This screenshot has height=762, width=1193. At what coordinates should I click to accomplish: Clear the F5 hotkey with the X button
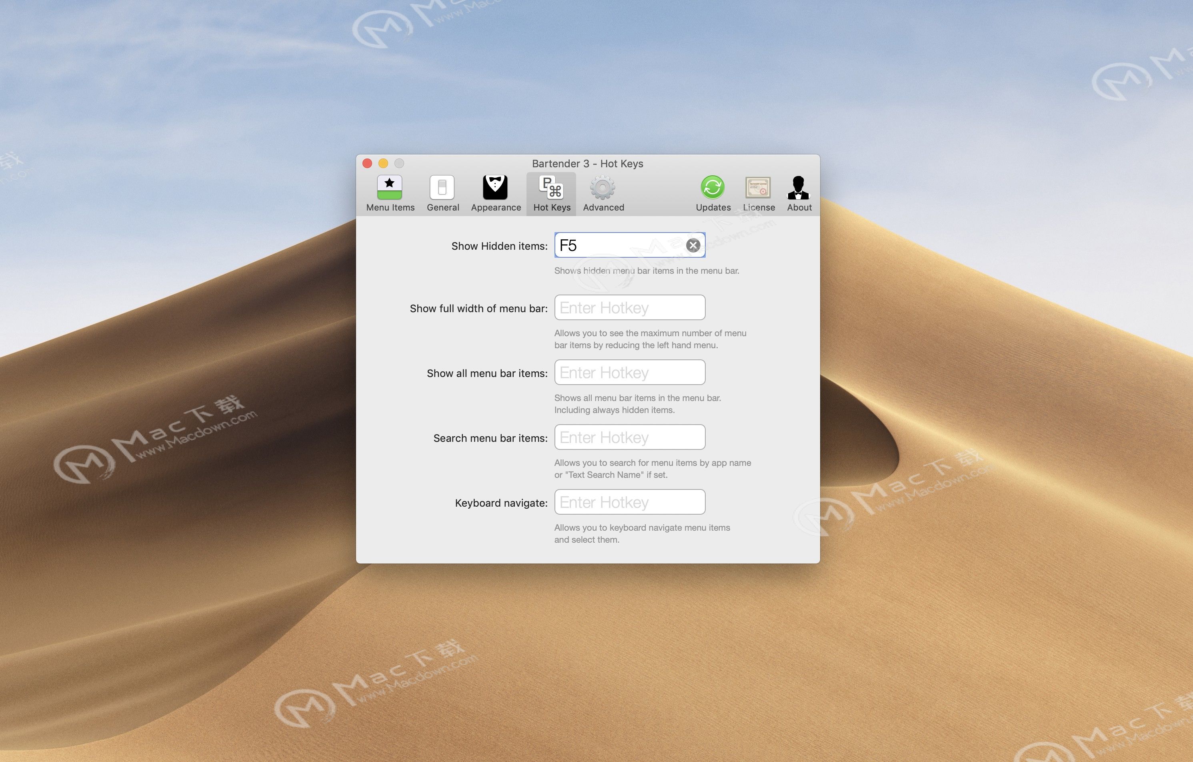(x=693, y=245)
